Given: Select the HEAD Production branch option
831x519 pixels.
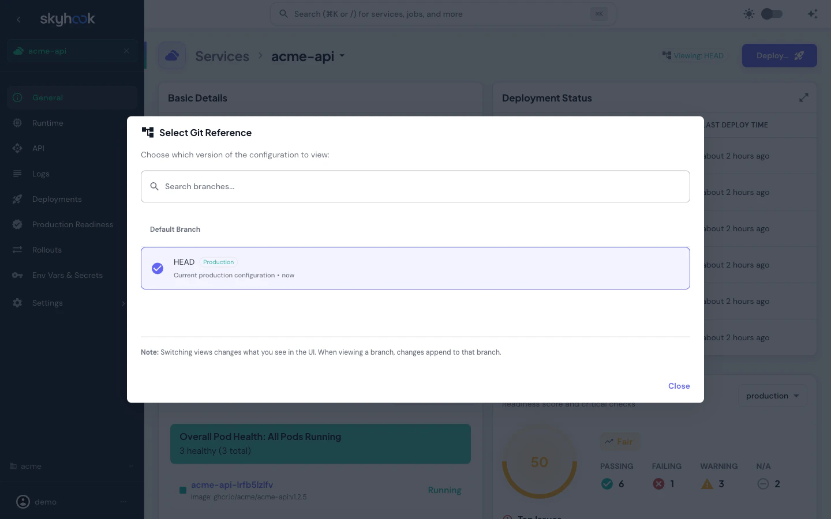Looking at the screenshot, I should point(415,268).
